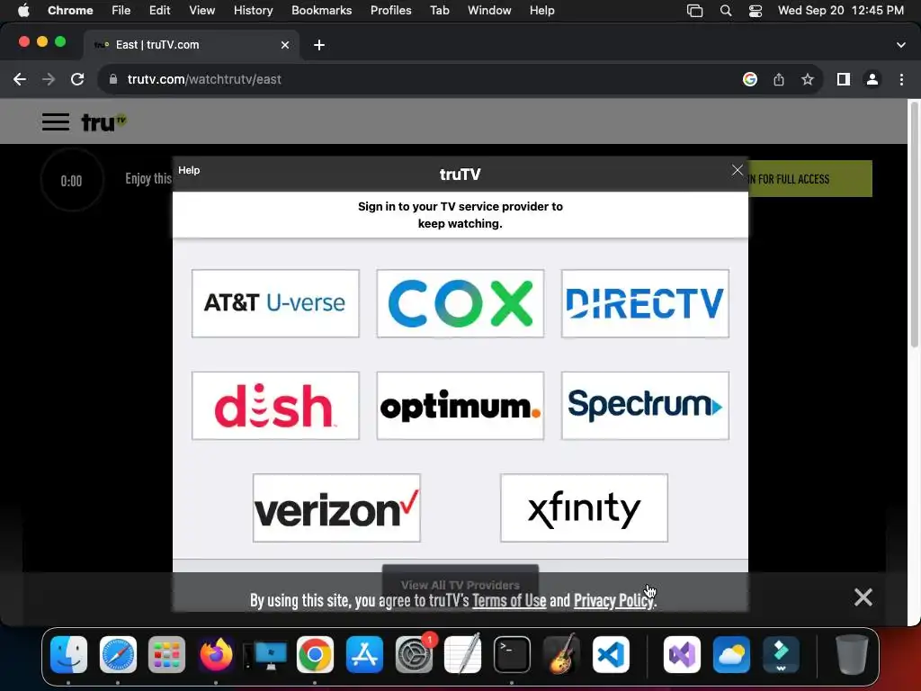Select the Spectrum provider tile
This screenshot has height=691, width=921.
point(645,406)
